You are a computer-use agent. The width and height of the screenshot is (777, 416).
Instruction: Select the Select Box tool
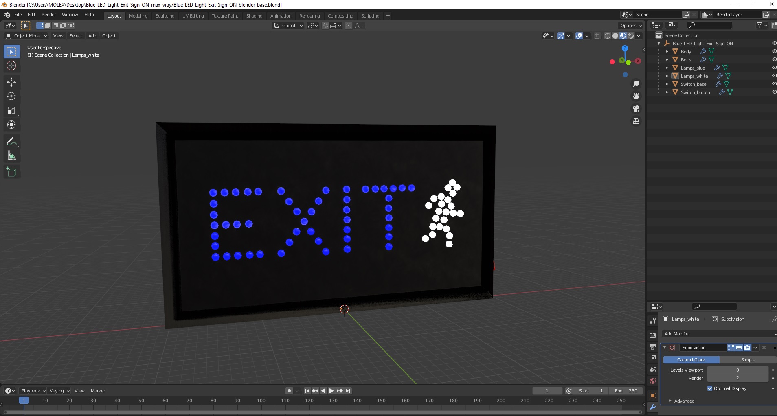tap(11, 52)
